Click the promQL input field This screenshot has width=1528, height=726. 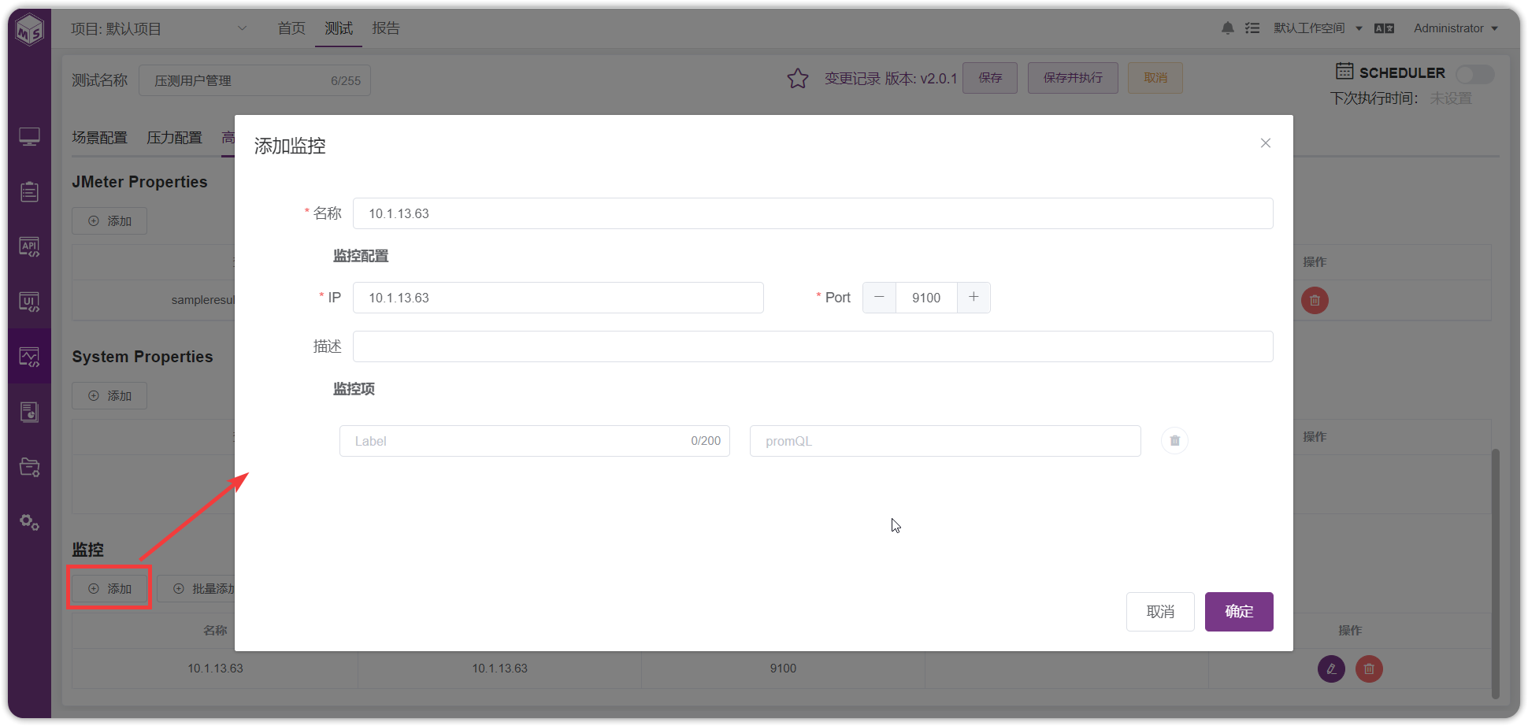point(945,441)
